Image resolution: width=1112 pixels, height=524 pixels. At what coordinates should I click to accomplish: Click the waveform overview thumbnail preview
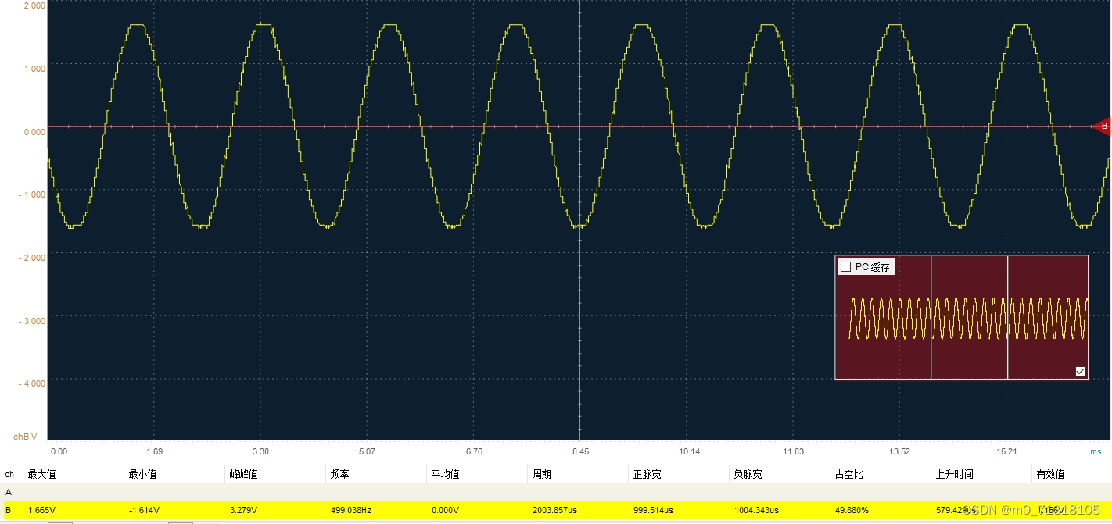point(961,317)
